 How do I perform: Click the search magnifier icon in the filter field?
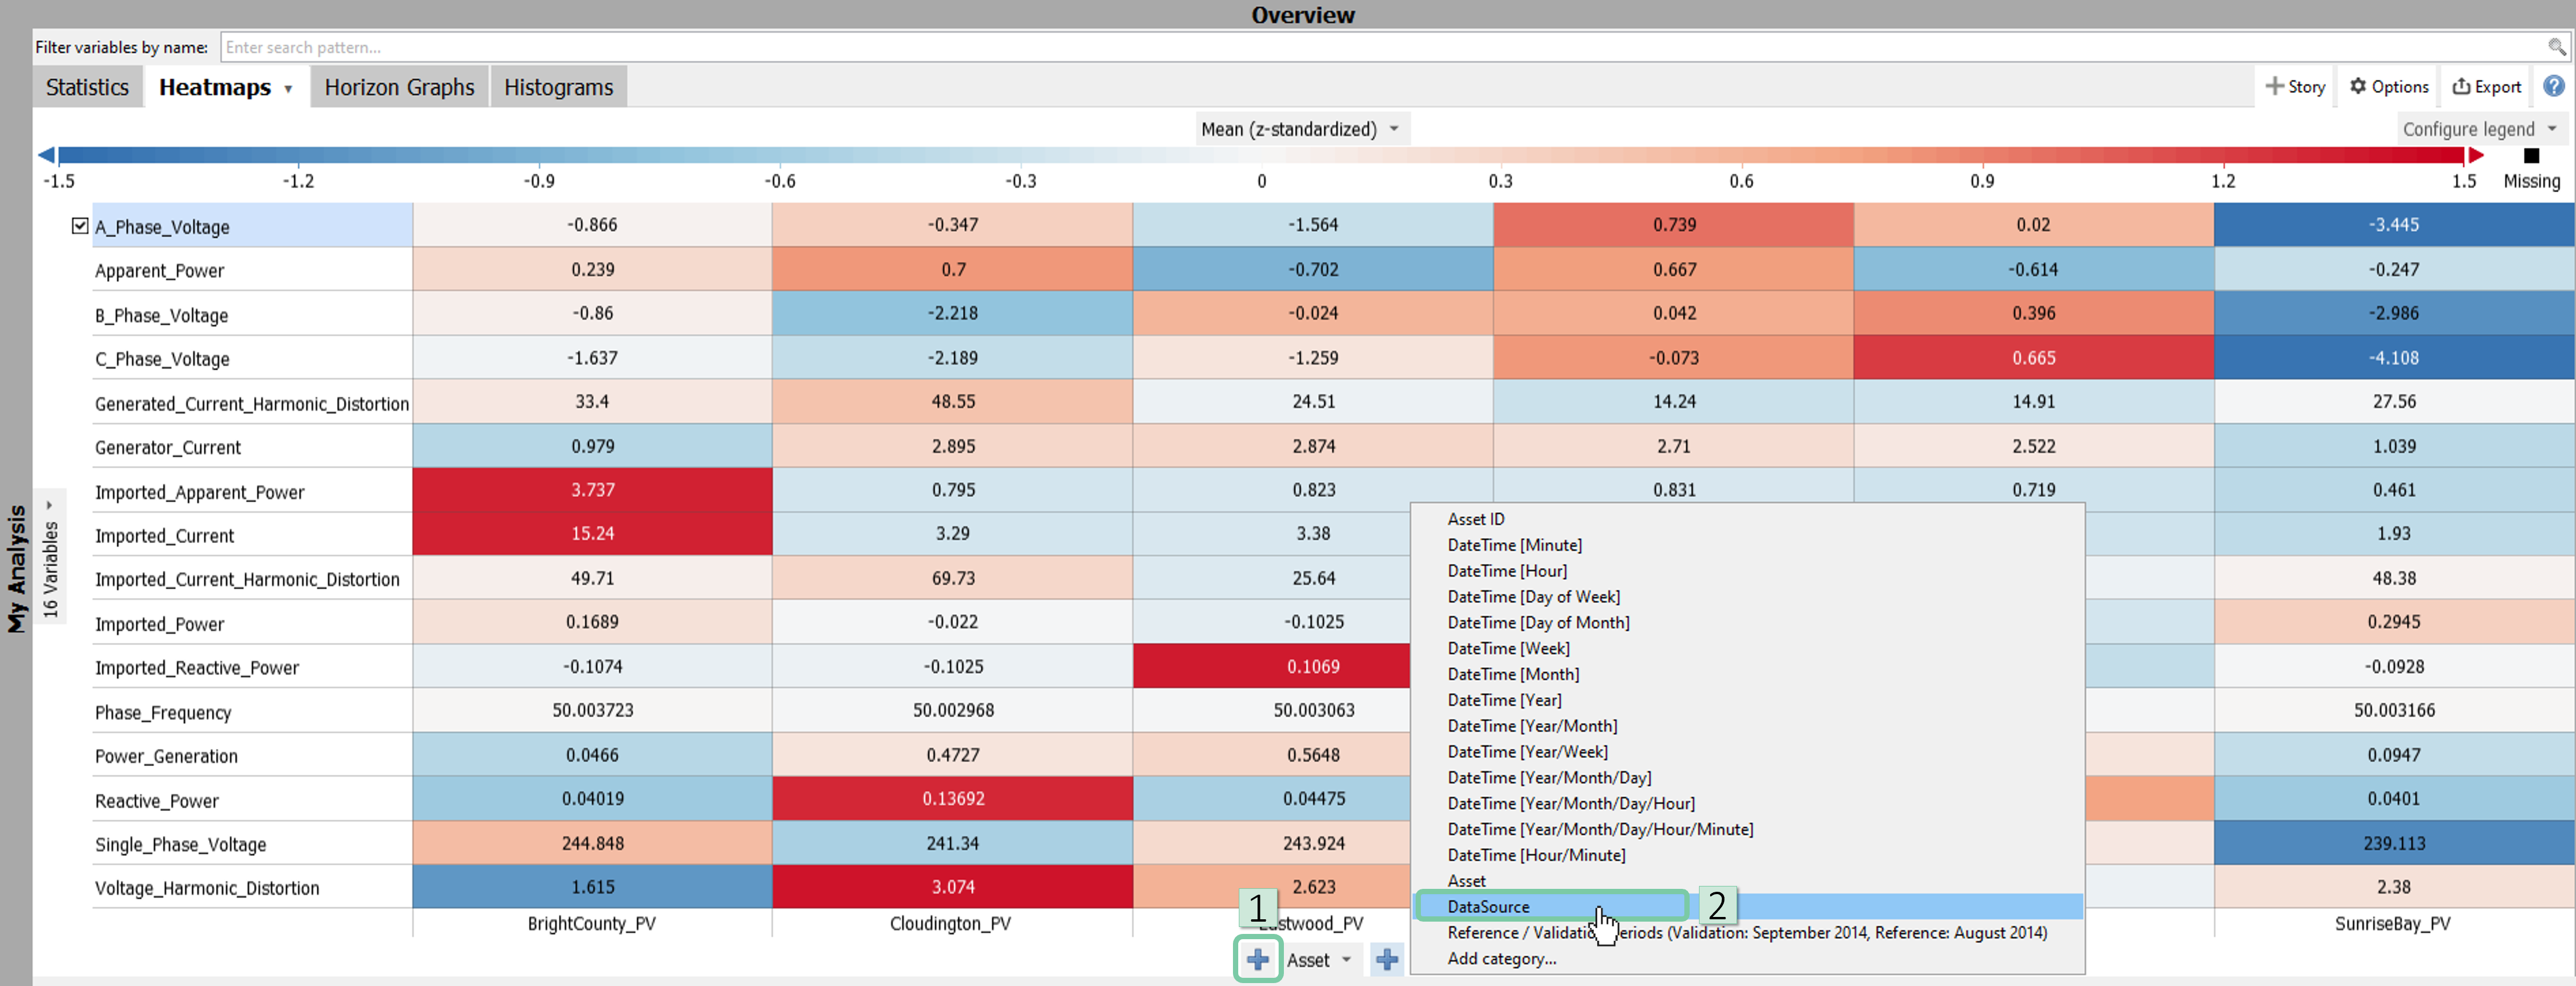click(2556, 47)
